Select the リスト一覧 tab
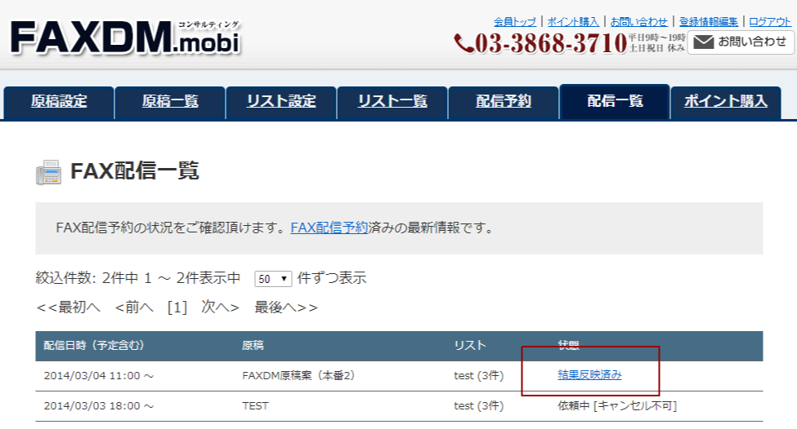Viewport: 797px width, 429px height. click(x=392, y=102)
